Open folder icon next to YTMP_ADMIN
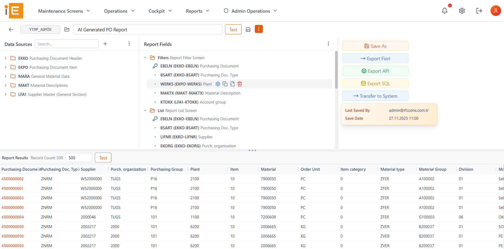The height and width of the screenshot is (249, 504). [x=67, y=29]
